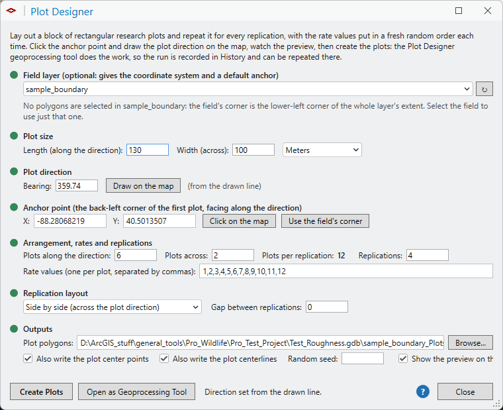Click the Browse... button for plot polygons
503x410 pixels.
pos(471,342)
